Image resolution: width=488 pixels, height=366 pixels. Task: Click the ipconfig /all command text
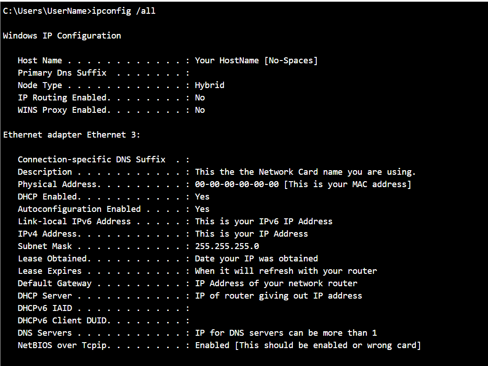point(123,11)
